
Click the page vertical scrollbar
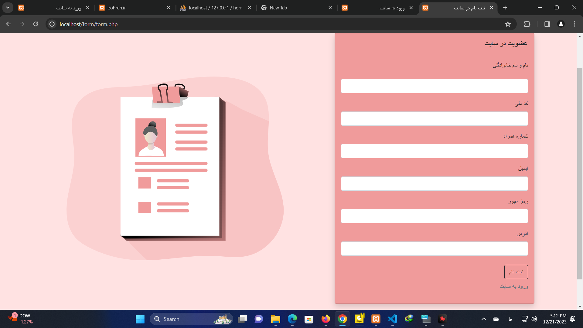coord(580,173)
